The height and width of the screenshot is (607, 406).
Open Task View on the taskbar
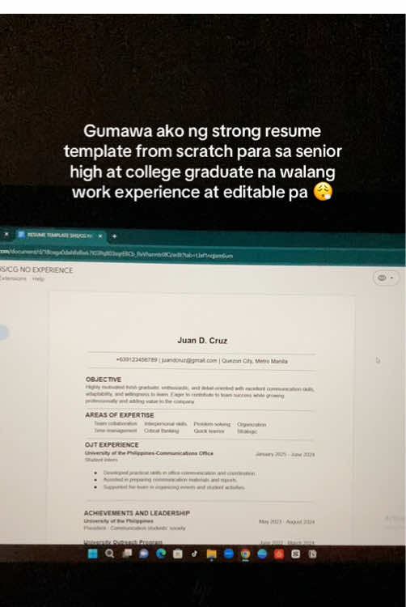pyautogui.click(x=127, y=554)
